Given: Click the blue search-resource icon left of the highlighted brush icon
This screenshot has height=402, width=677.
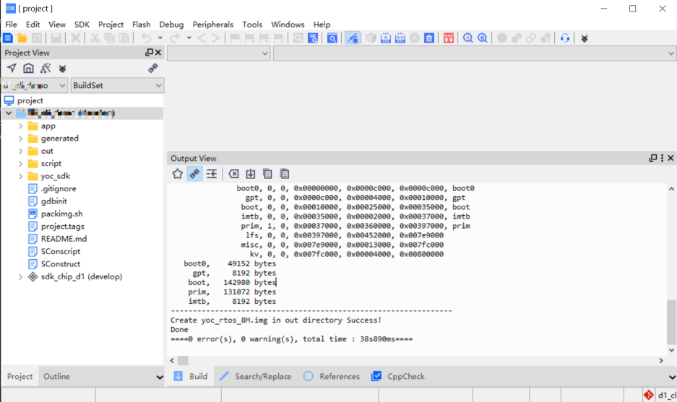Looking at the screenshot, I should coord(332,38).
